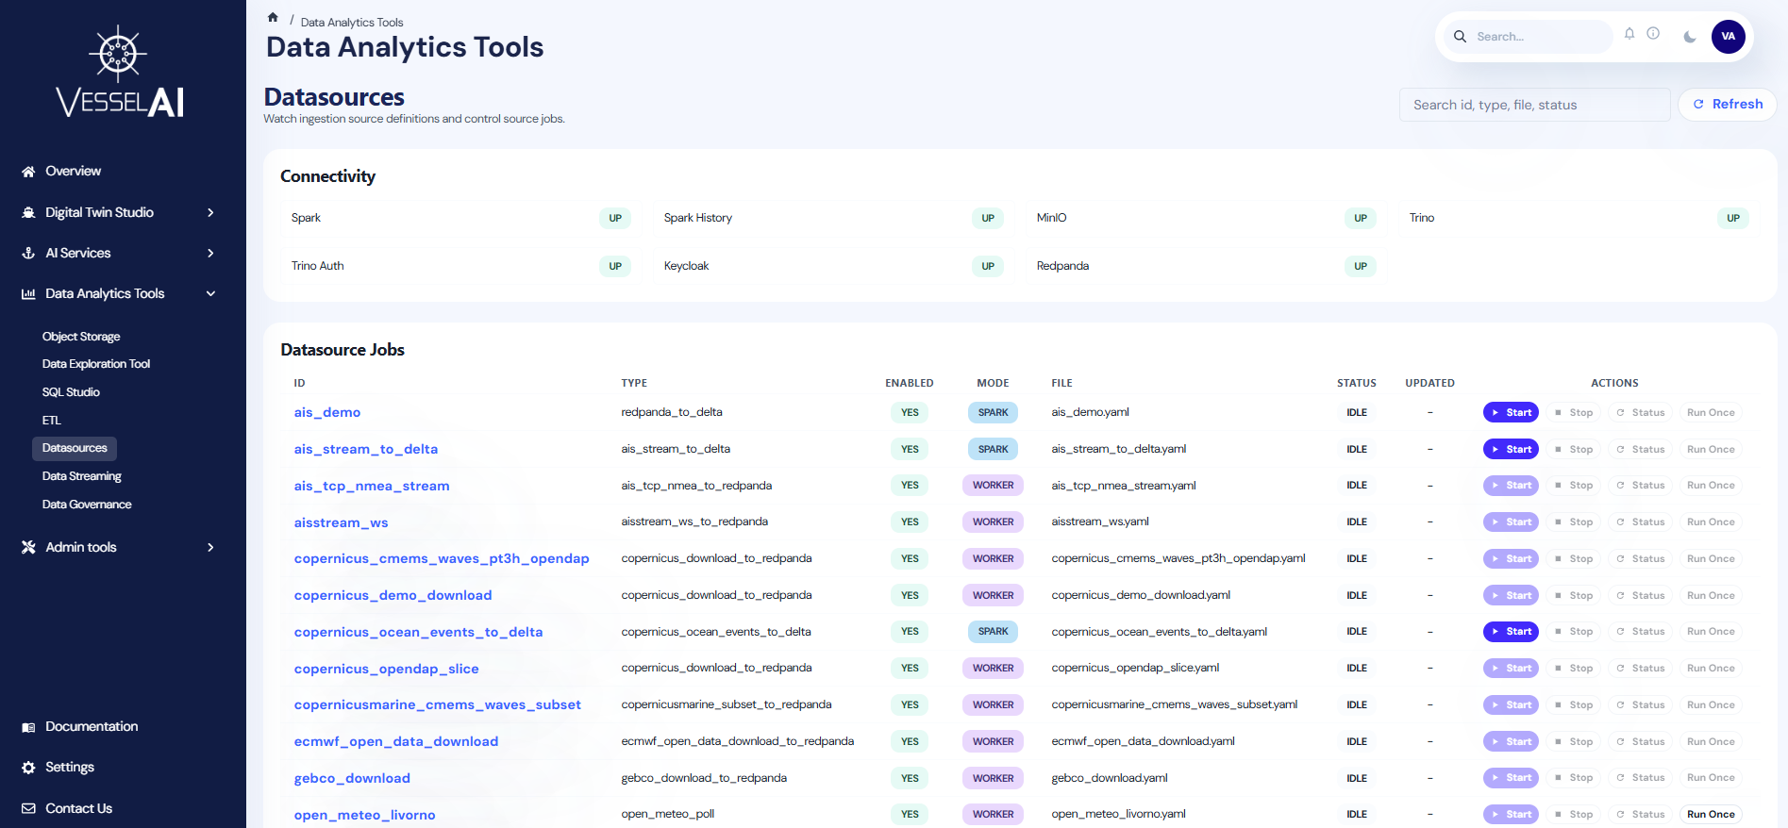The height and width of the screenshot is (828, 1788).
Task: Focus the datasource search filter field
Action: pyautogui.click(x=1533, y=105)
